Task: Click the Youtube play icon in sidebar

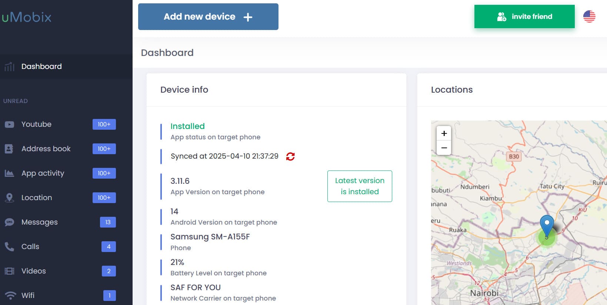Action: (x=9, y=125)
